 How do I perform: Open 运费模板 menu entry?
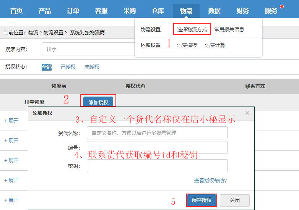187,45
